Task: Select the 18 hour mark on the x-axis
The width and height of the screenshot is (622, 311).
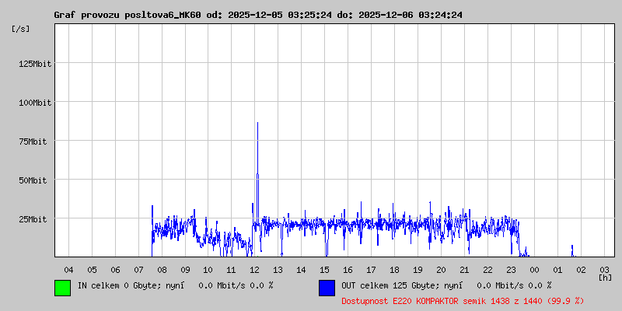Action: tap(394, 269)
